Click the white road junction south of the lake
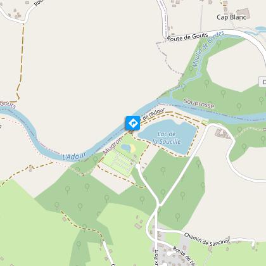The image size is (266, 266). click(160, 205)
